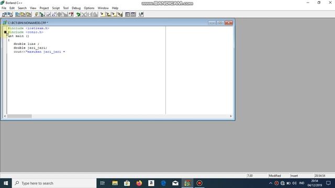Click the vertical tile windows toolbar icon
Viewport: 335px width, 188px height.
click(133, 14)
